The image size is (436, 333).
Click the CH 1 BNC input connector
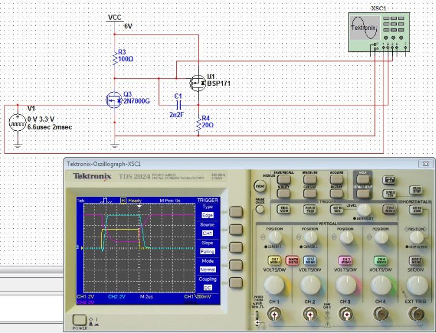[x=274, y=315]
